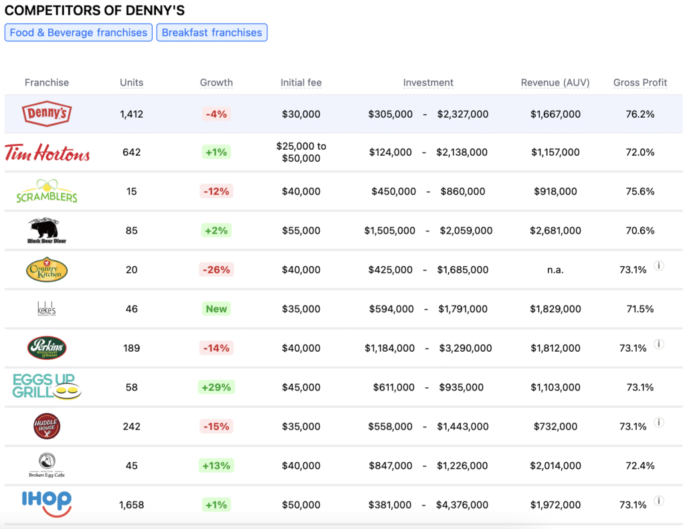This screenshot has width=685, height=529.
Task: Click the $3,290,000 investment maximum
Action: click(x=466, y=348)
